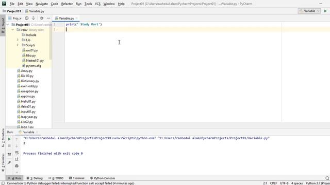
Task: Collapse the Project01 root folder
Action: 8,25
